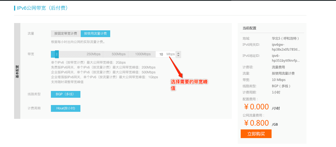The width and height of the screenshot is (336, 147).
Task: Set slider to 1000Mbps mark
Action: tap(143, 54)
